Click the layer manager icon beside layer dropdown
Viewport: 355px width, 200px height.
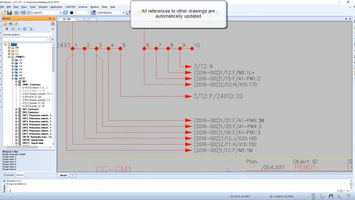click(x=65, y=13)
